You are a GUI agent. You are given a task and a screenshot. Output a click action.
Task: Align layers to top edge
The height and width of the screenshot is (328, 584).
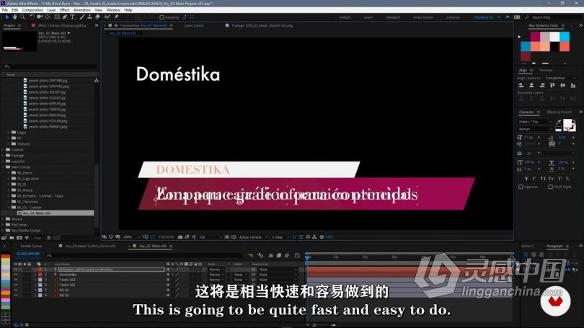(x=552, y=85)
